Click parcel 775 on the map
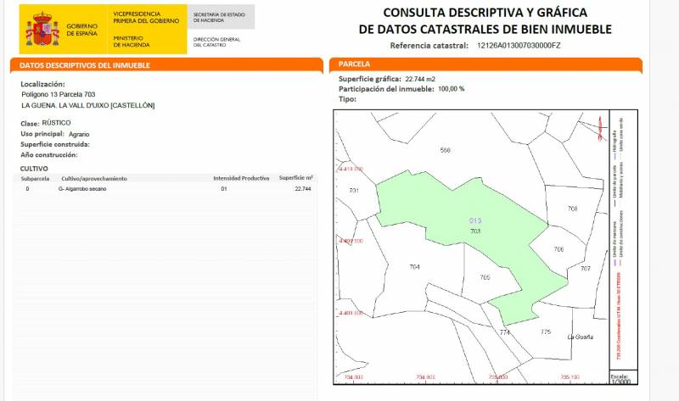Image resolution: width=679 pixels, height=401 pixels. tap(546, 331)
